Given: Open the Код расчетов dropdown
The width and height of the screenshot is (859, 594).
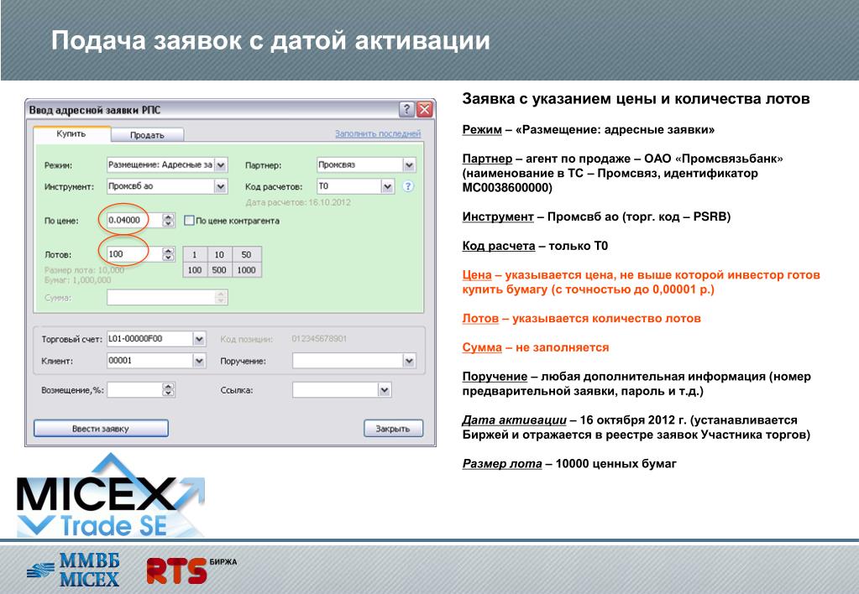Looking at the screenshot, I should [387, 187].
